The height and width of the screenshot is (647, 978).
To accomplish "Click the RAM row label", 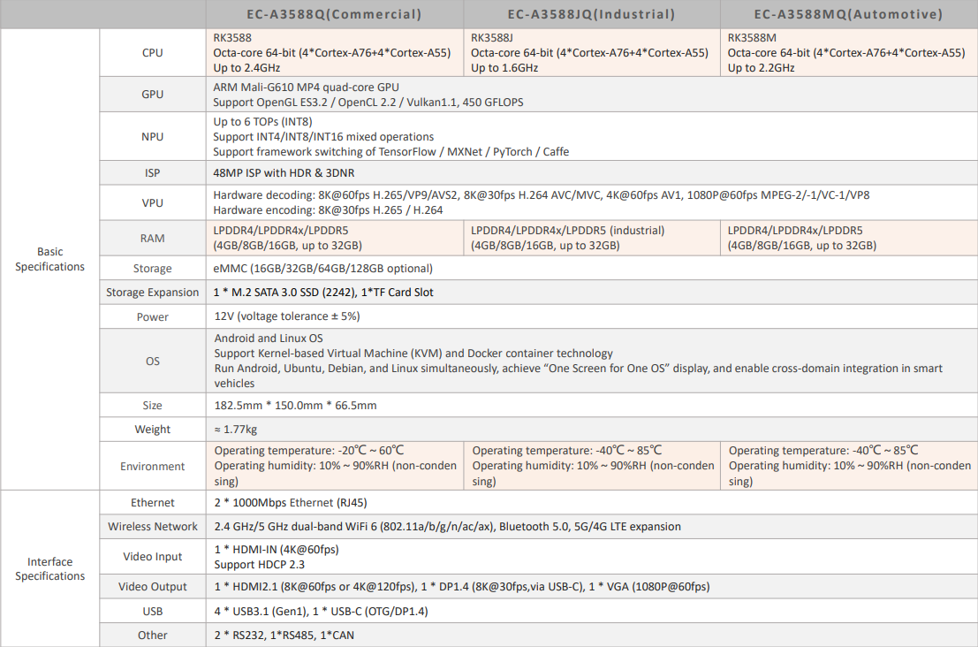I will click(152, 239).
